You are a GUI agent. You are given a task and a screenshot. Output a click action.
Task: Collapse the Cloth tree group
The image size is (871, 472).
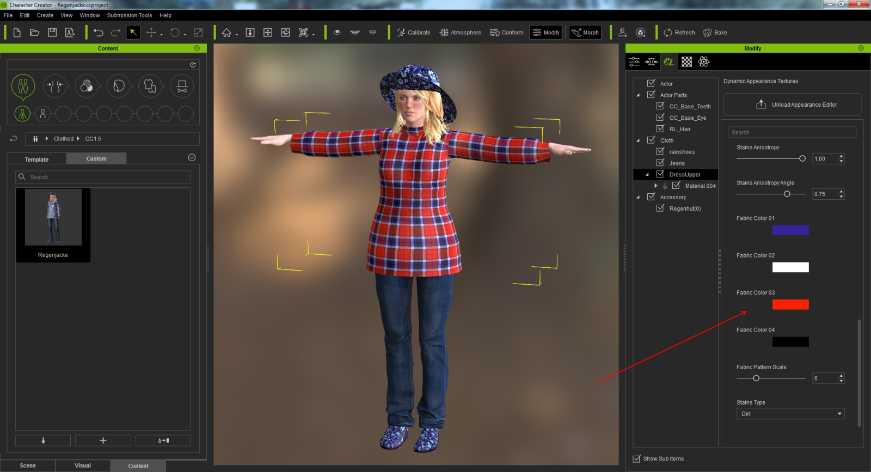point(638,140)
